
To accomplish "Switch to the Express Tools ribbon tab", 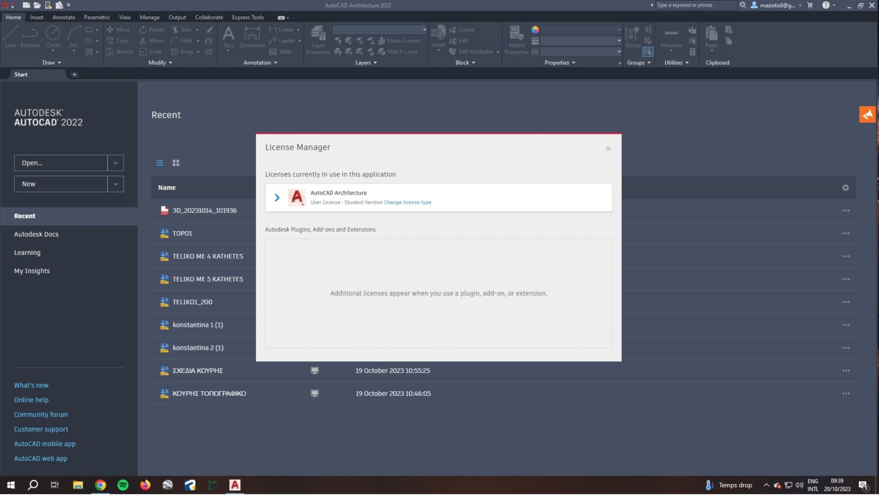I will (247, 18).
